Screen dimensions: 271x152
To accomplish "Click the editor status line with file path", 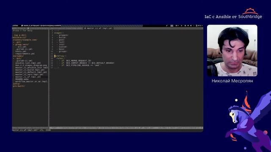I will [x=126, y=128].
